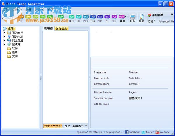The image size is (175, 136).
Task: Open the 文件 menu
Action: pos(6,10)
